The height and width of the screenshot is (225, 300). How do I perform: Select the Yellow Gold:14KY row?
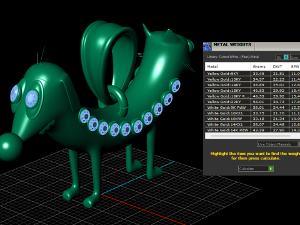coord(252,85)
